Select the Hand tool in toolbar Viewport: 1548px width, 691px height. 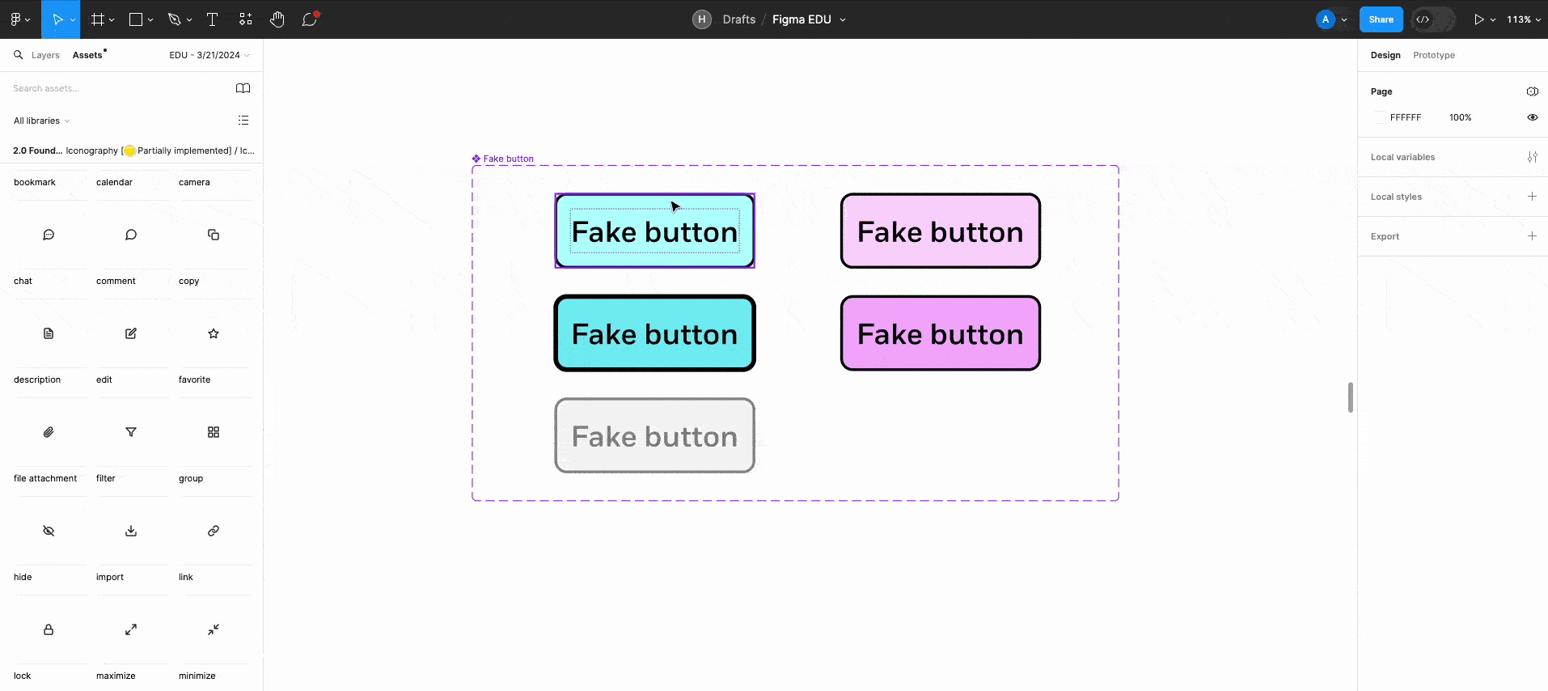coord(277,19)
